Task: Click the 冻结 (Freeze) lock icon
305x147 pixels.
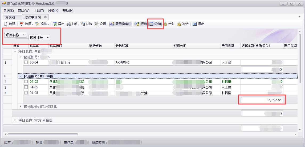Action: coord(179,24)
